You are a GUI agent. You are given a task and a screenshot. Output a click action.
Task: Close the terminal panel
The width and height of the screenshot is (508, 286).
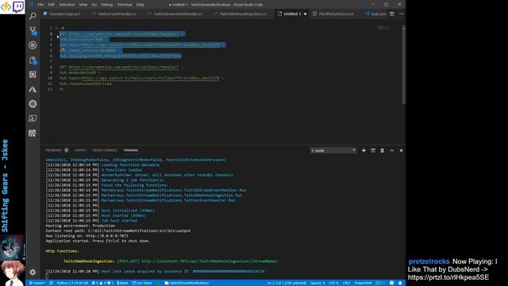point(401,150)
